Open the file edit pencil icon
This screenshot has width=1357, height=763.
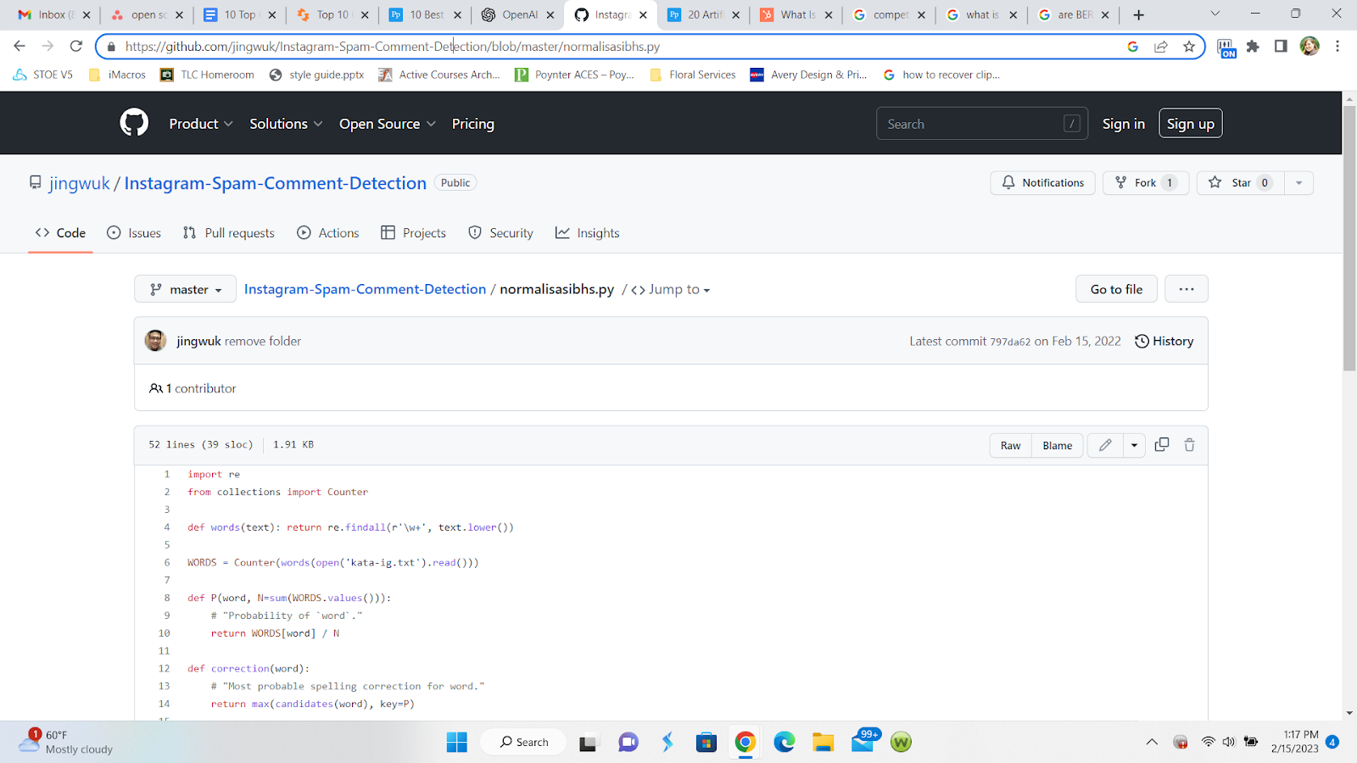(1104, 444)
